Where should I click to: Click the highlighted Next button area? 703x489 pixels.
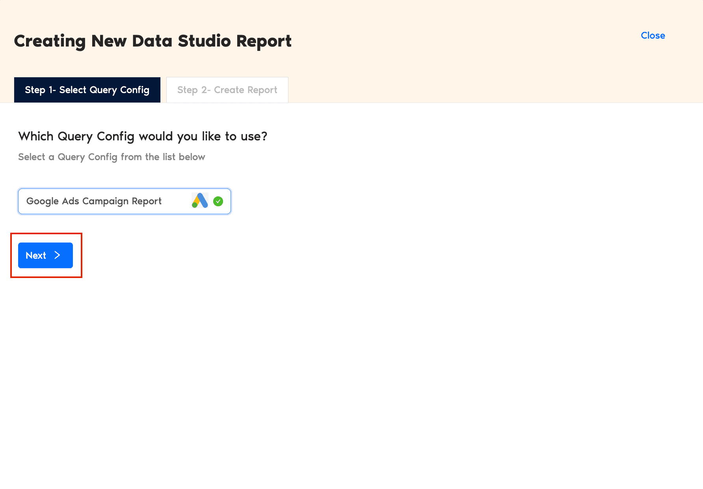coord(45,255)
